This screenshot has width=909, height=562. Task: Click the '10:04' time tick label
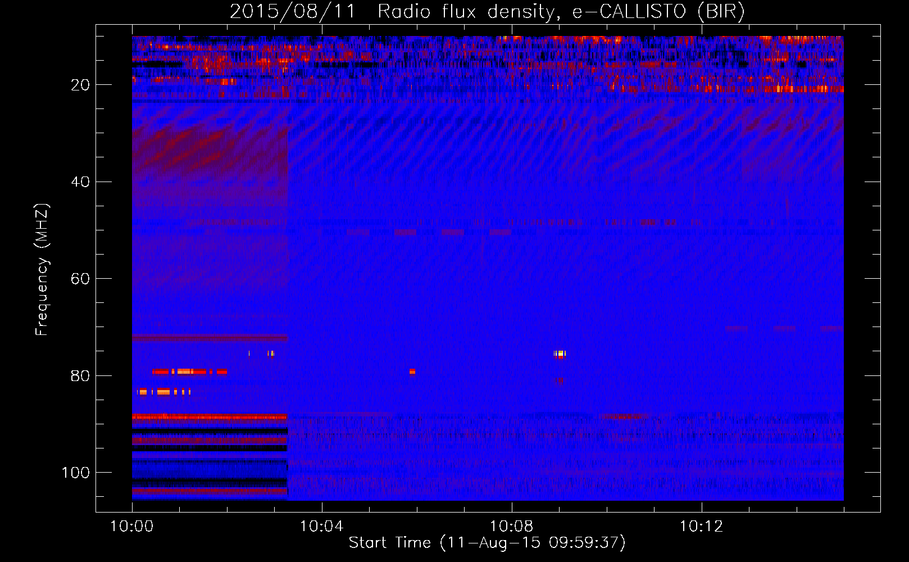click(321, 527)
